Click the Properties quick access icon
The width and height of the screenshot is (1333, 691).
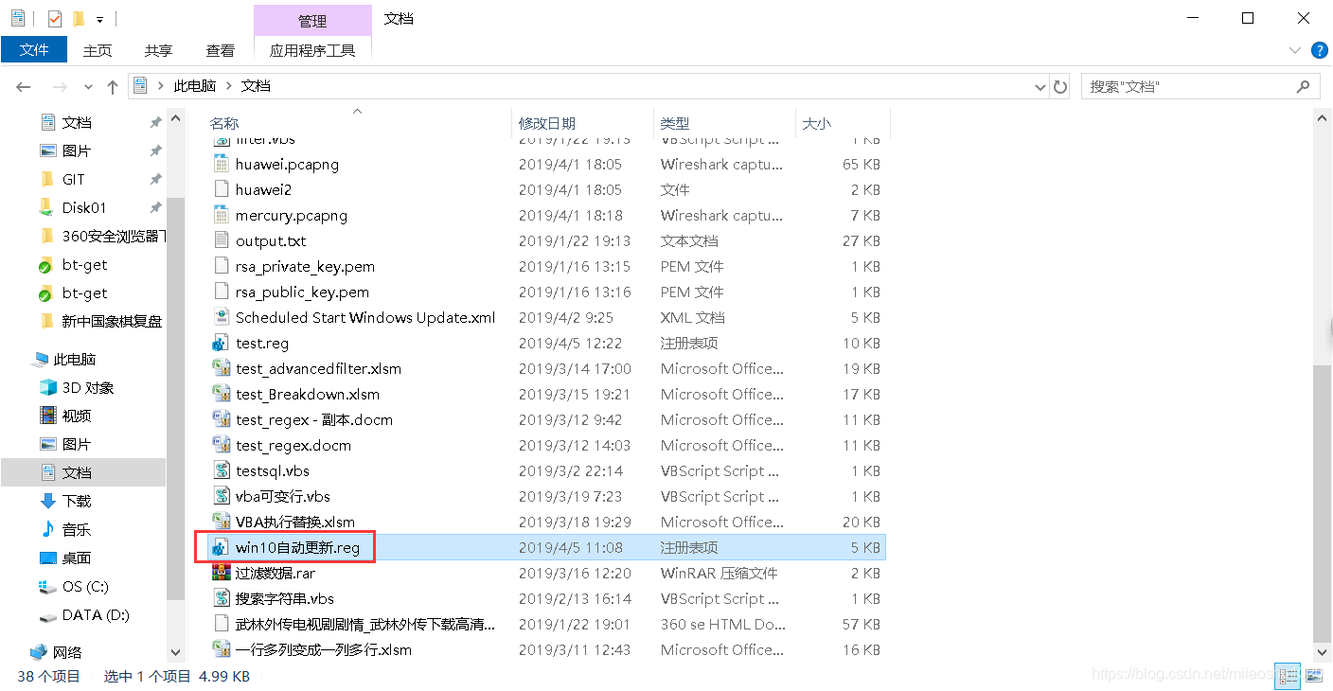coord(55,18)
